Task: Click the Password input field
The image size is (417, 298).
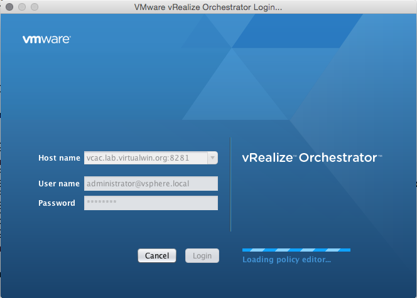Action: click(x=151, y=203)
